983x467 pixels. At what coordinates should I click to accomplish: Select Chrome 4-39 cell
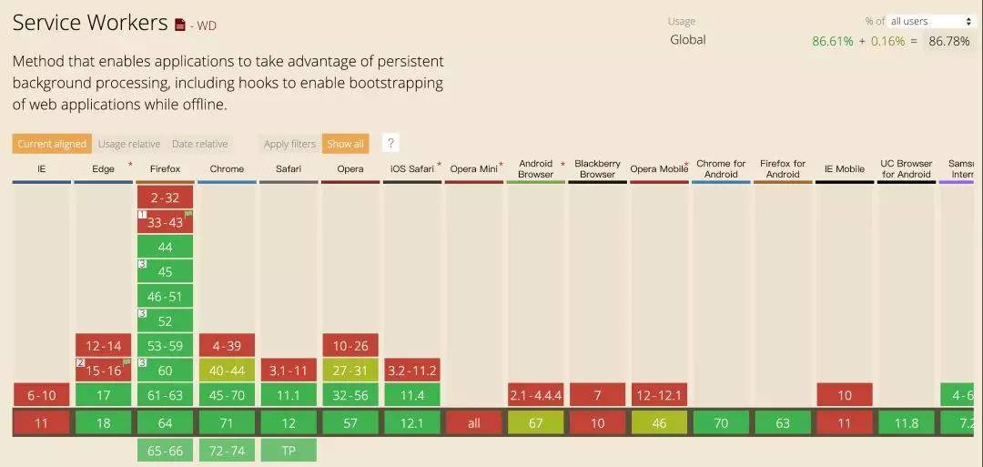click(x=227, y=345)
